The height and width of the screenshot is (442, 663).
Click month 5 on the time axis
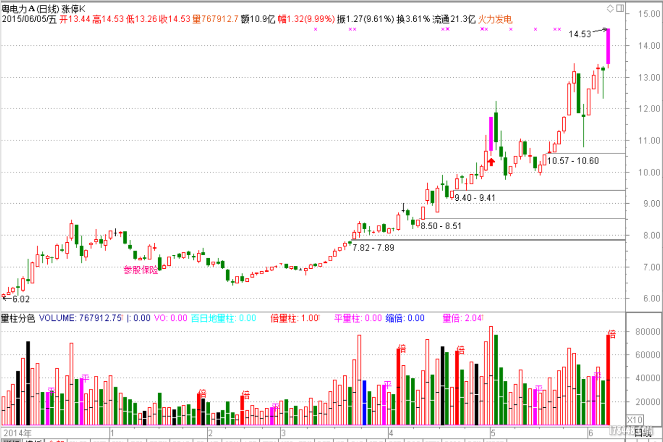(x=493, y=433)
